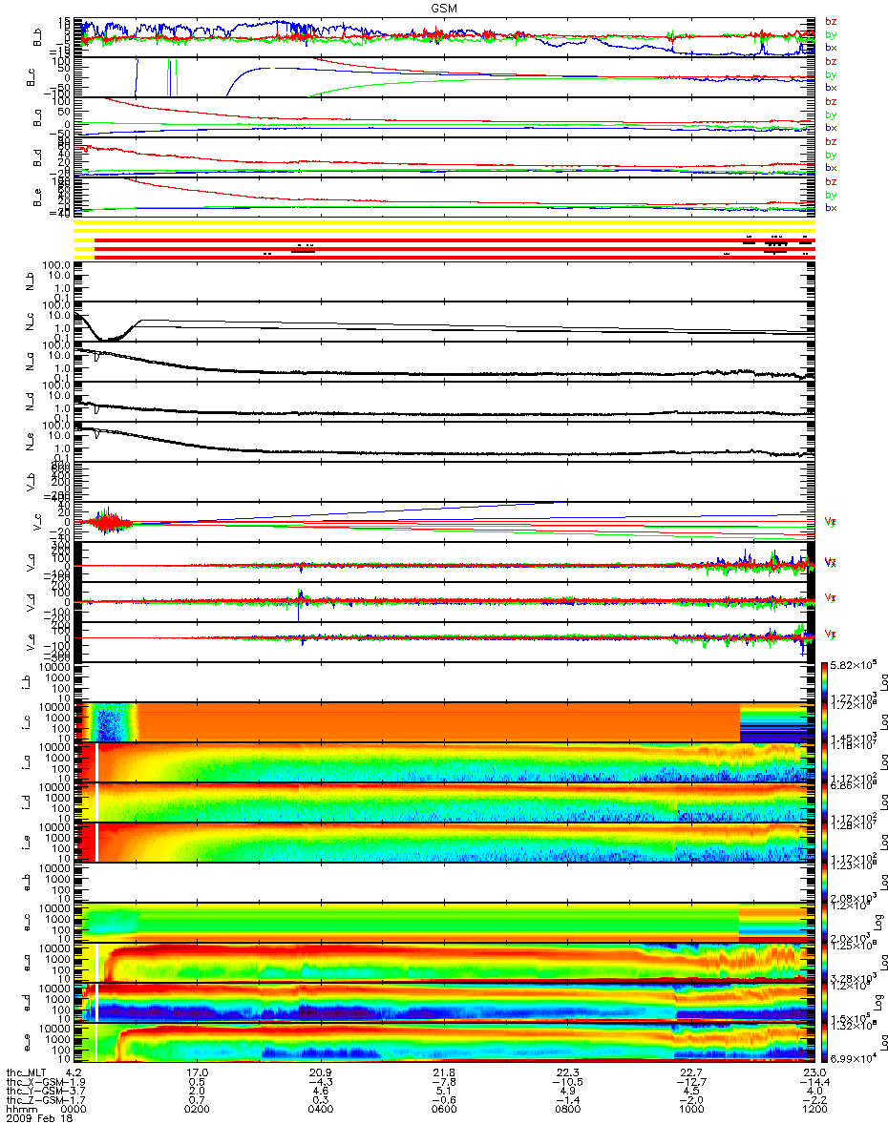Select the B_c axis label

click(31, 76)
